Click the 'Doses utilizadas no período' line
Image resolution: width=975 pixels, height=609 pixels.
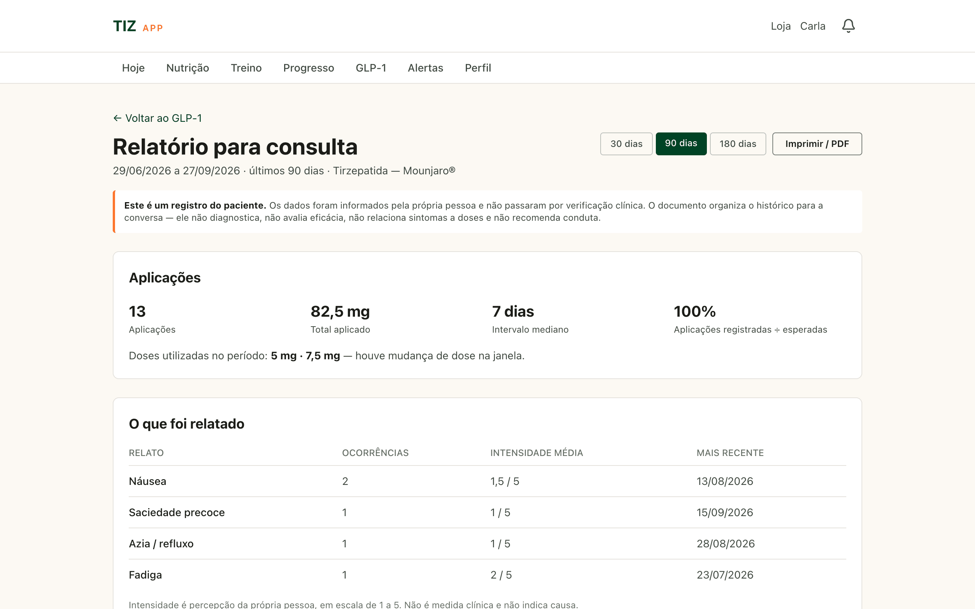point(327,356)
